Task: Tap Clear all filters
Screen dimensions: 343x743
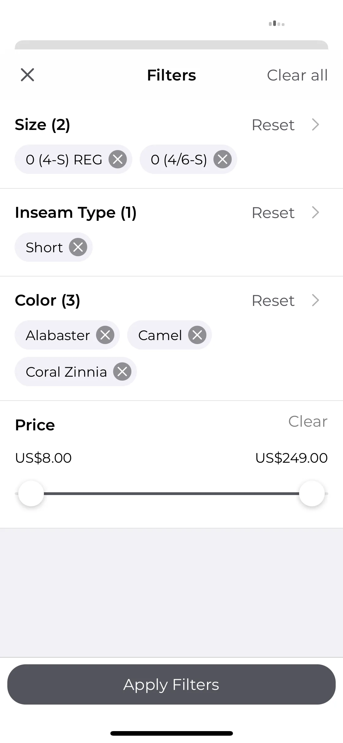Action: 297,75
